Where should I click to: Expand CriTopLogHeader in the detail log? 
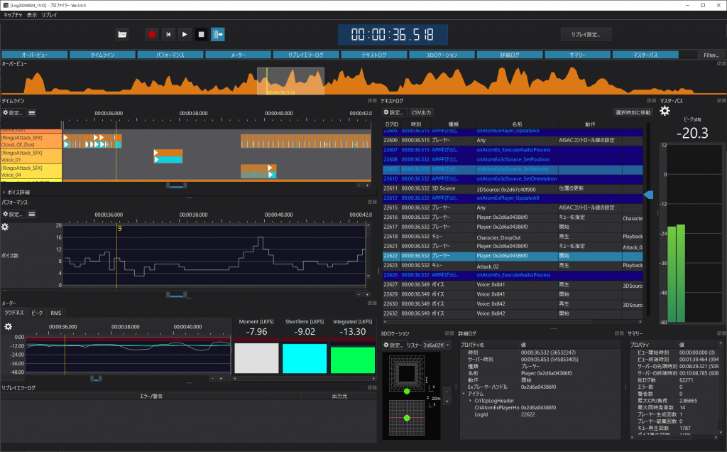click(469, 400)
